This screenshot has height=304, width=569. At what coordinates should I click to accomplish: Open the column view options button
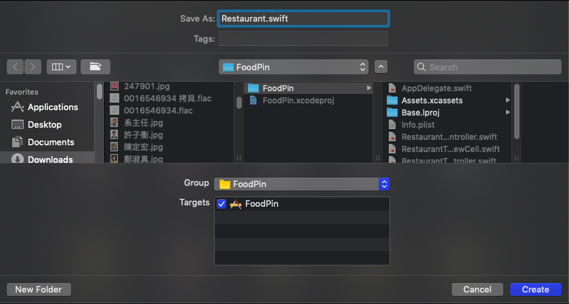point(62,67)
